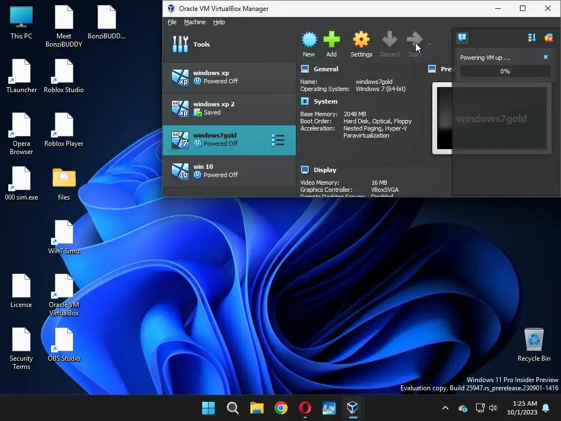
Task: Select the Roblox Studio desktop shortcut
Action: click(64, 76)
